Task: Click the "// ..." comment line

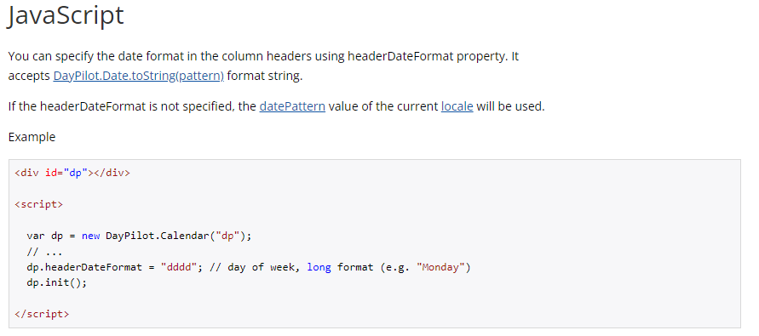Action: click(x=44, y=252)
